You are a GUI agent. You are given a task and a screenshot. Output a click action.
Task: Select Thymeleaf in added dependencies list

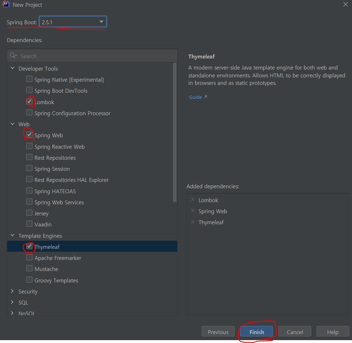pyautogui.click(x=211, y=222)
